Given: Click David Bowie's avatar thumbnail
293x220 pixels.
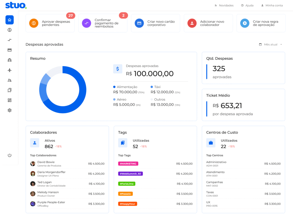Looking at the screenshot, I should [x=33, y=164].
